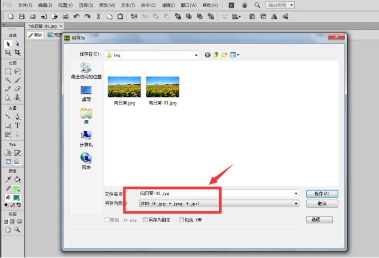This screenshot has height=258, width=379.
Task: Open 最近访问的位置 in sidebar
Action: tap(86, 70)
